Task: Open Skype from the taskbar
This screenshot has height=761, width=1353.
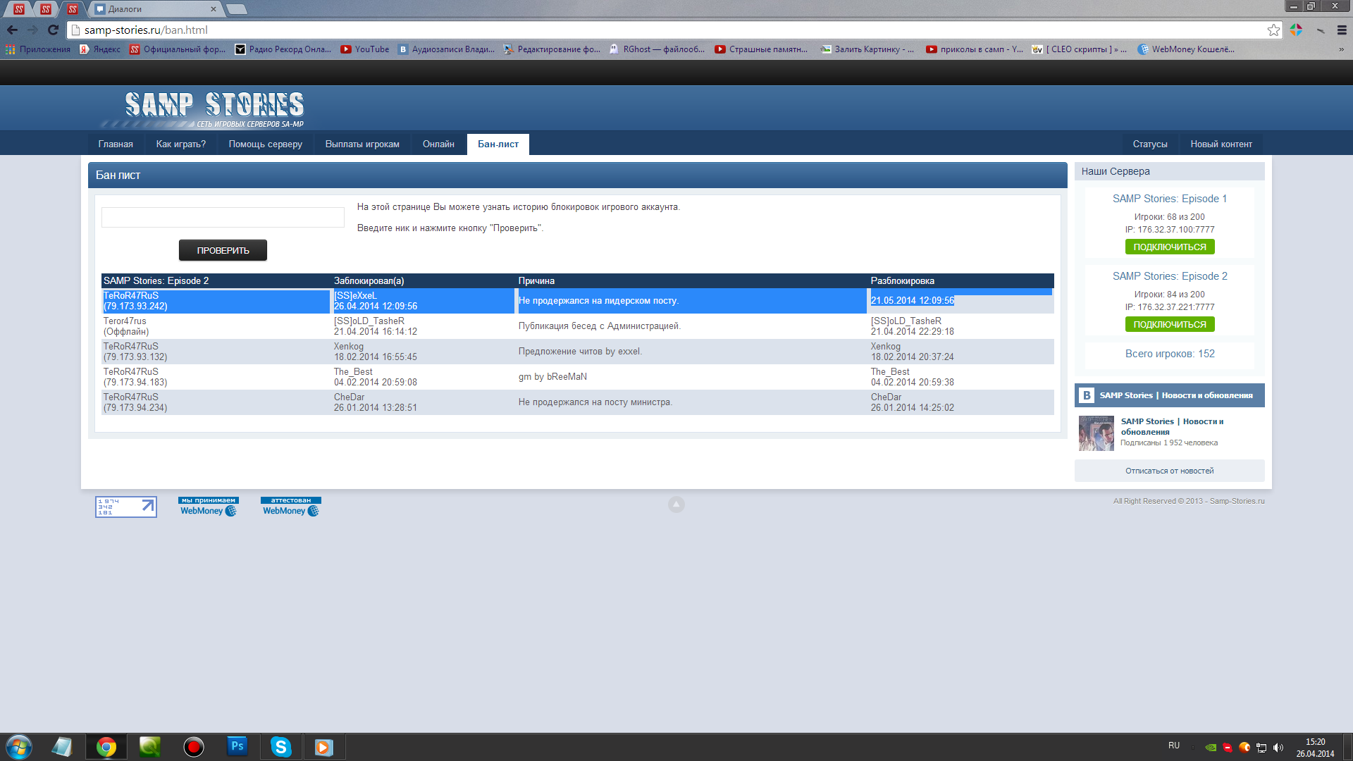Action: (x=281, y=747)
